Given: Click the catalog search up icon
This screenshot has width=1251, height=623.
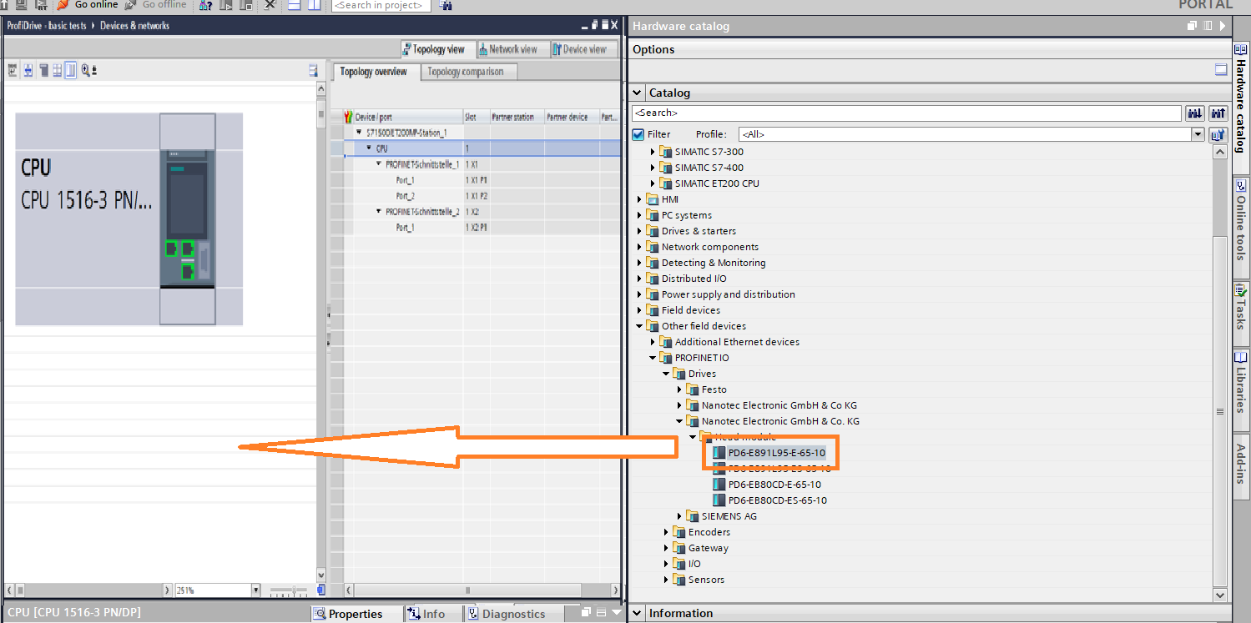Looking at the screenshot, I should tap(1218, 113).
